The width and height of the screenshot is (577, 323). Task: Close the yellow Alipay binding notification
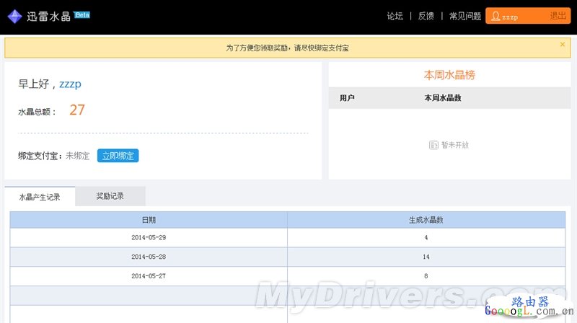563,44
